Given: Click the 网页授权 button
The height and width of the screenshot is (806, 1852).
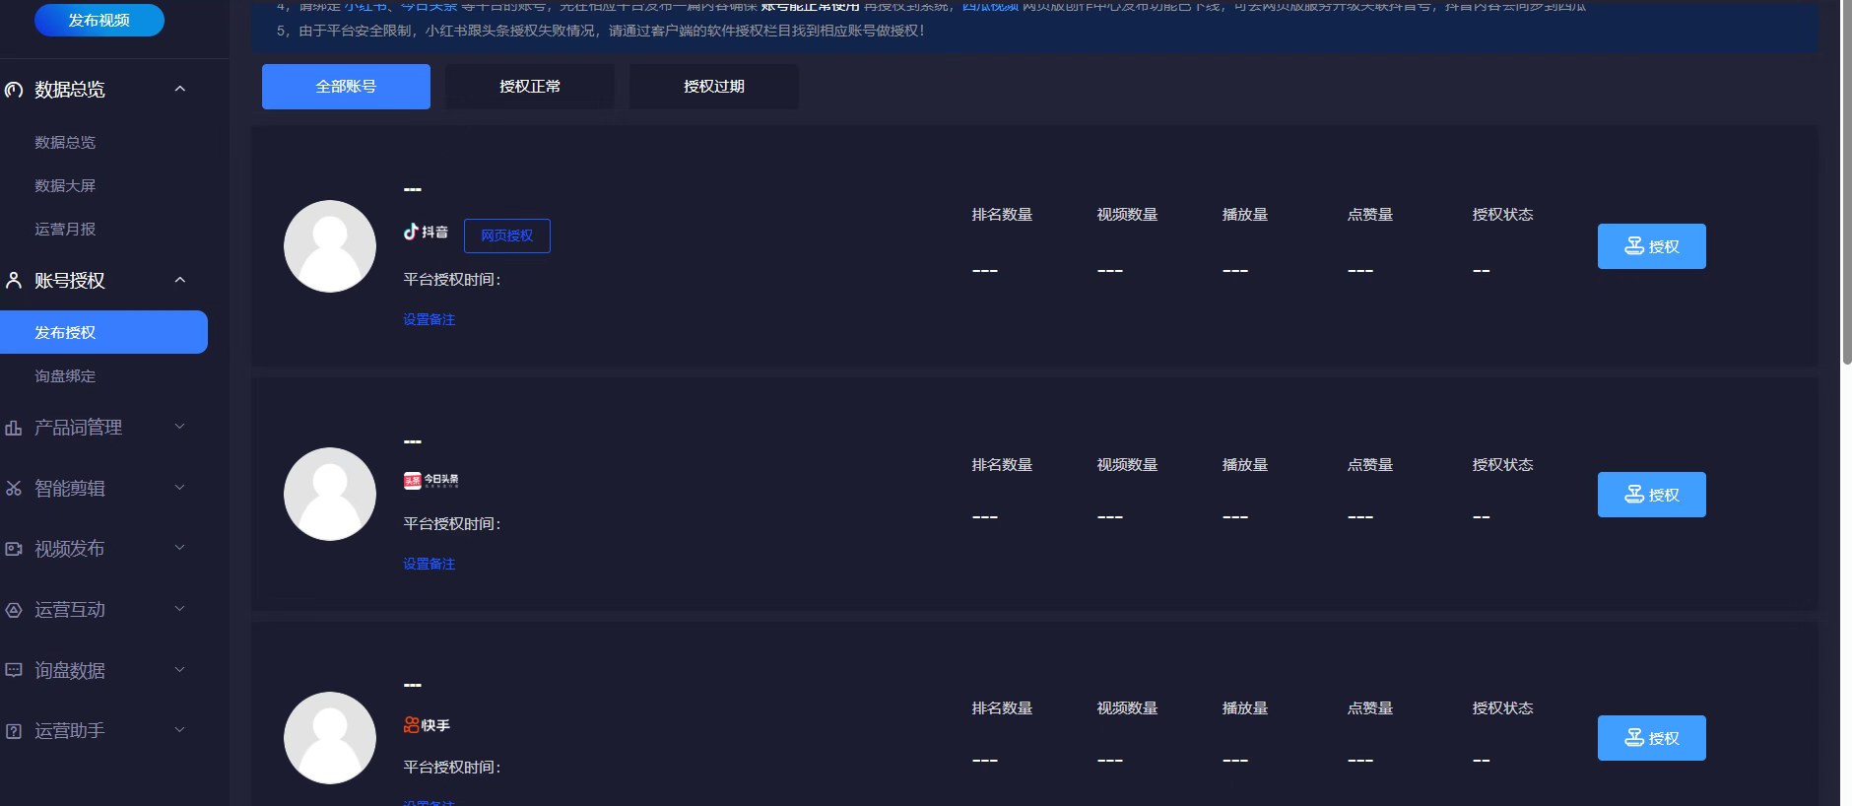Looking at the screenshot, I should coord(507,235).
